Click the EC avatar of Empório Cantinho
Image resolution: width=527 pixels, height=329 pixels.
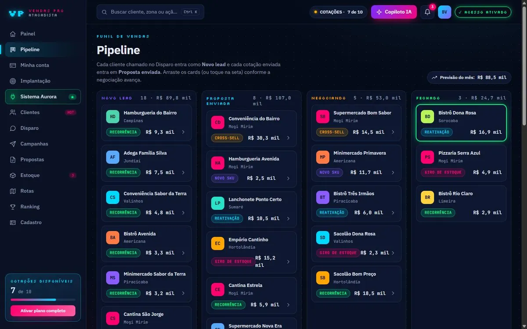coord(218,243)
